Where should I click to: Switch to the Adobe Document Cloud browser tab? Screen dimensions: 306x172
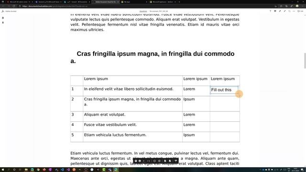105,2
